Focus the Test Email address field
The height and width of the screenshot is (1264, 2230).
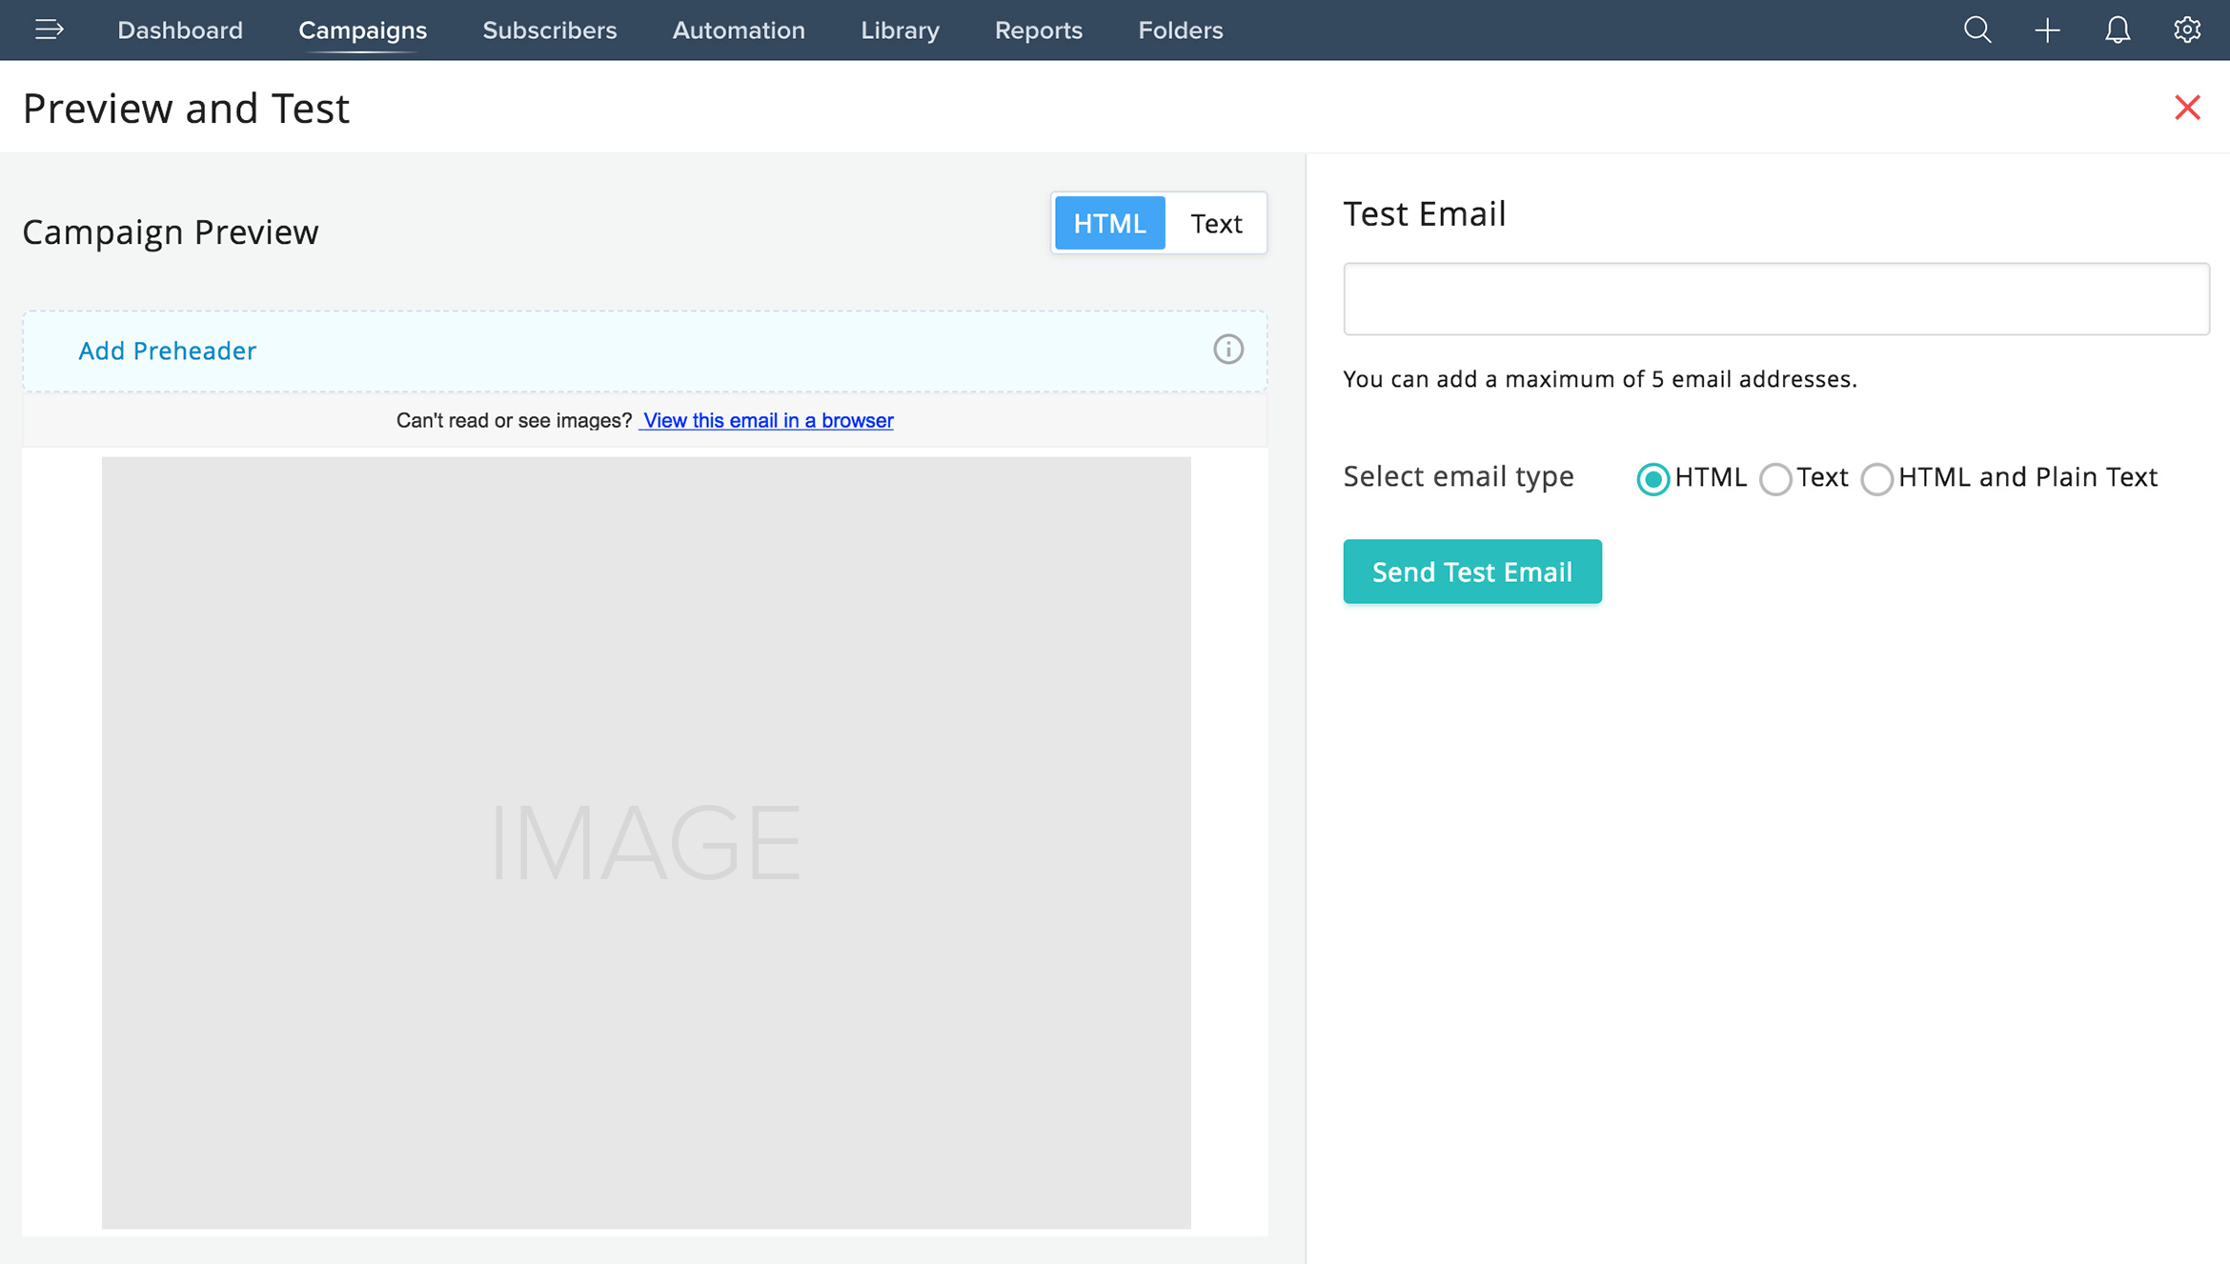tap(1775, 299)
